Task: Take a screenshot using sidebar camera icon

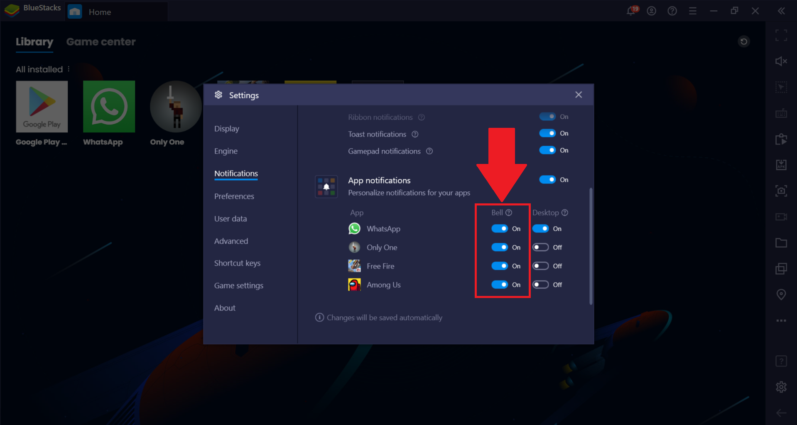Action: (781, 191)
